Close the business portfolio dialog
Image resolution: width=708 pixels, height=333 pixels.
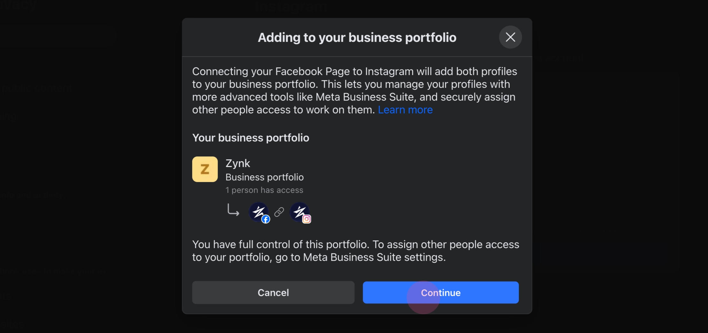510,37
